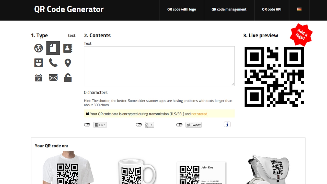This screenshot has height=184, width=327.
Task: Enable the Facebook Like toggle
Action: (87, 125)
